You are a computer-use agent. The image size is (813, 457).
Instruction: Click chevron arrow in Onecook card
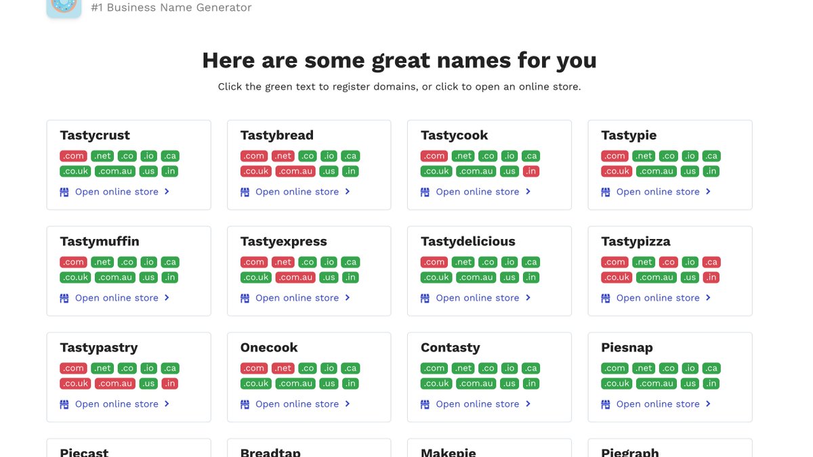348,404
